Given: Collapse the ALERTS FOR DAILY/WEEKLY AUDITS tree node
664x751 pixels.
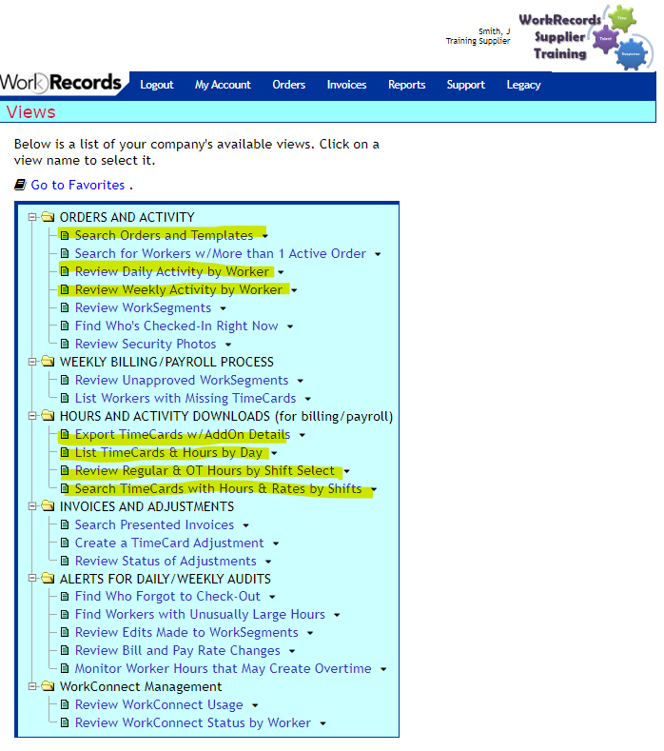Looking at the screenshot, I should pos(32,579).
